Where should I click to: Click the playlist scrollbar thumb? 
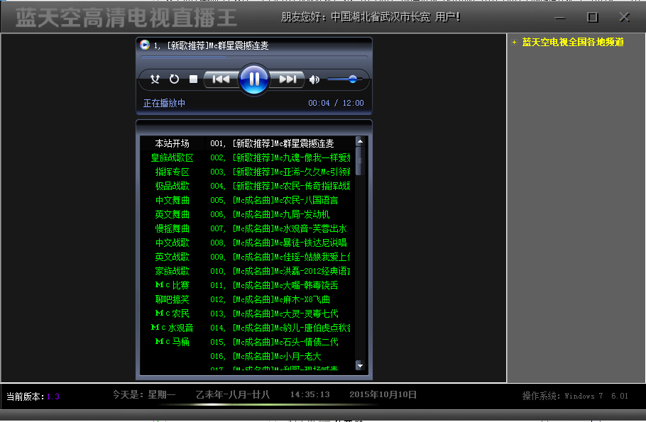pos(359,162)
